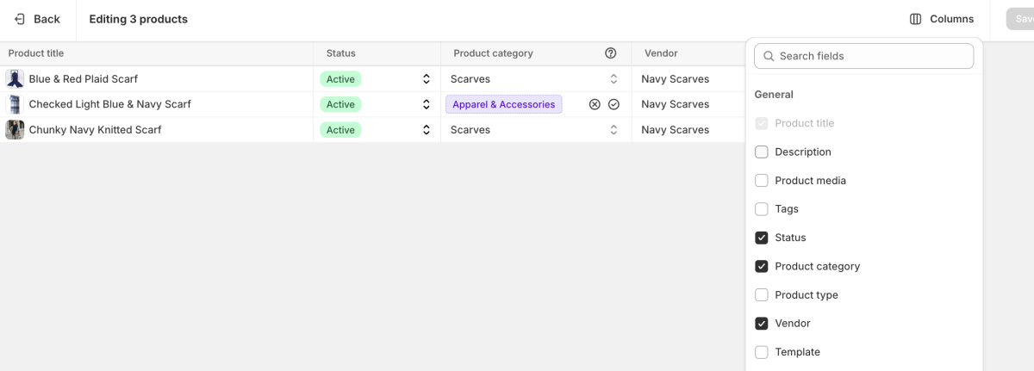Click the Product category help icon

coord(611,53)
